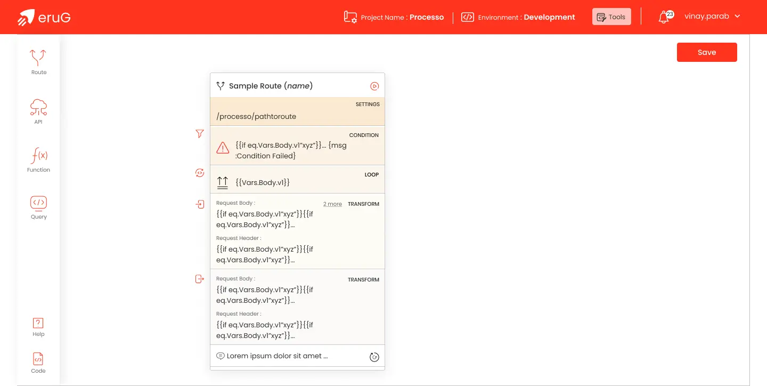Viewport: 767px width, 386px height.
Task: Click the response output transform icon
Action: (200, 279)
